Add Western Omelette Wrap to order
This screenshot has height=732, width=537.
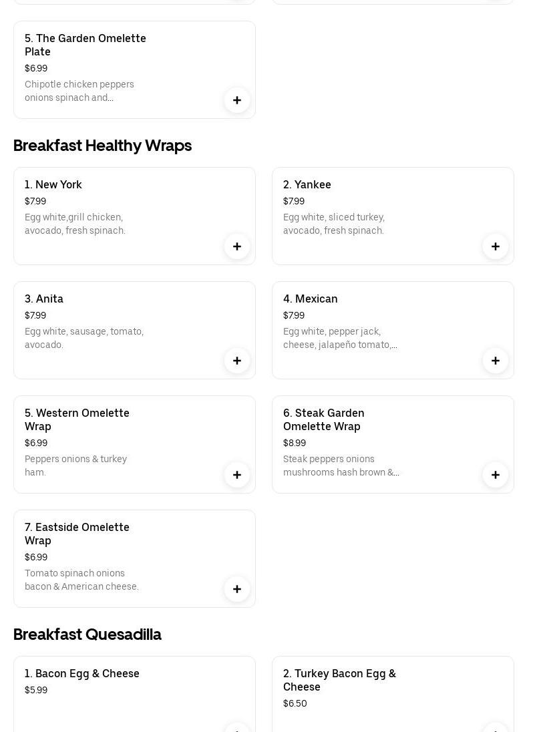tap(237, 475)
